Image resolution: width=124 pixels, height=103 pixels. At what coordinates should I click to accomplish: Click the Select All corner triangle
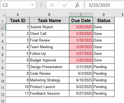4,15
